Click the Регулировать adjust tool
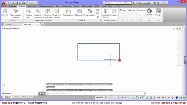This screenshot has height=105, width=187. coord(90,12)
